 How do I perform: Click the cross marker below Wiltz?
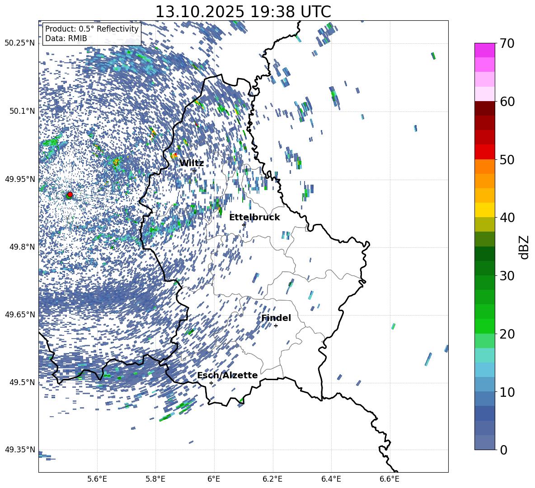[194, 171]
